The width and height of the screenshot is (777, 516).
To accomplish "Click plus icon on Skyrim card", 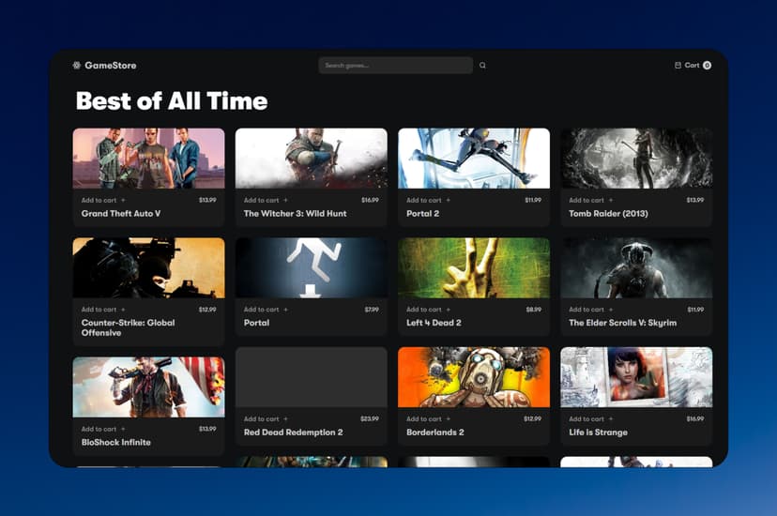I will click(611, 310).
